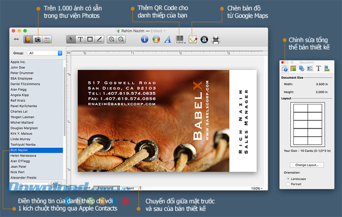Select highlighted contact Rich Nazim
This screenshot has height=217, width=342.
pos(36,150)
